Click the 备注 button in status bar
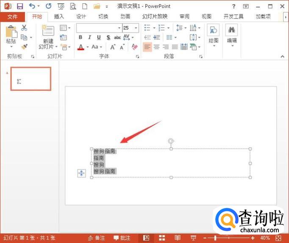Viewport: 289px width, 243px height. coord(97,238)
